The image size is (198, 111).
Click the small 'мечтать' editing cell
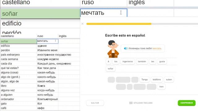pos(47,41)
